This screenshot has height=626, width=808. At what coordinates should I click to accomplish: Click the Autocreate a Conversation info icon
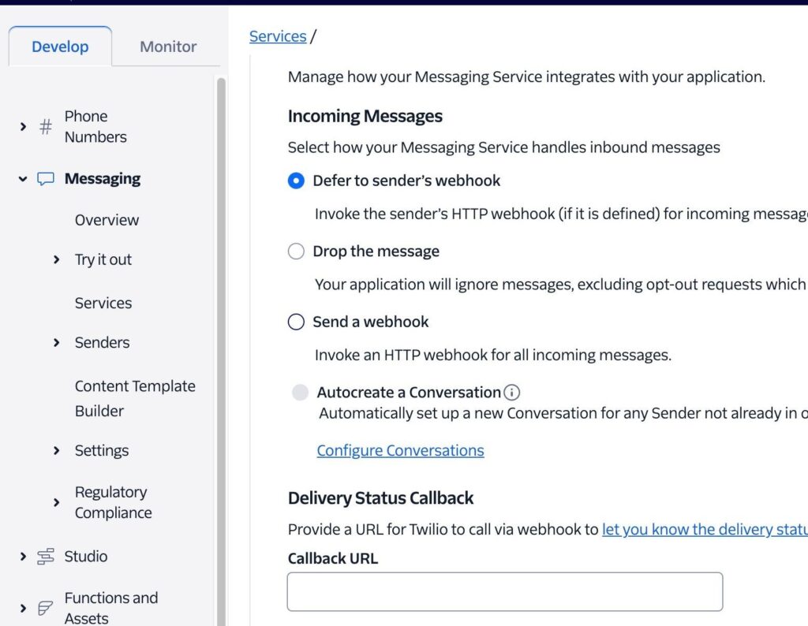pyautogui.click(x=512, y=393)
